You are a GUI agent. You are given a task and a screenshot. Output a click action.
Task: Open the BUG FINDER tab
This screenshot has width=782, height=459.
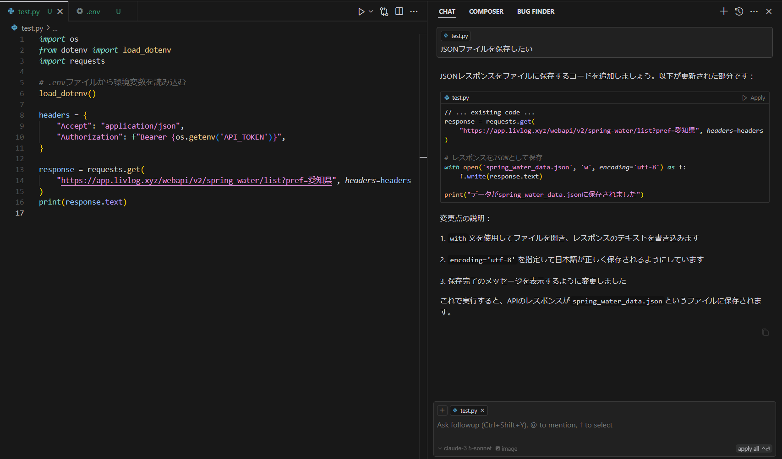point(536,11)
